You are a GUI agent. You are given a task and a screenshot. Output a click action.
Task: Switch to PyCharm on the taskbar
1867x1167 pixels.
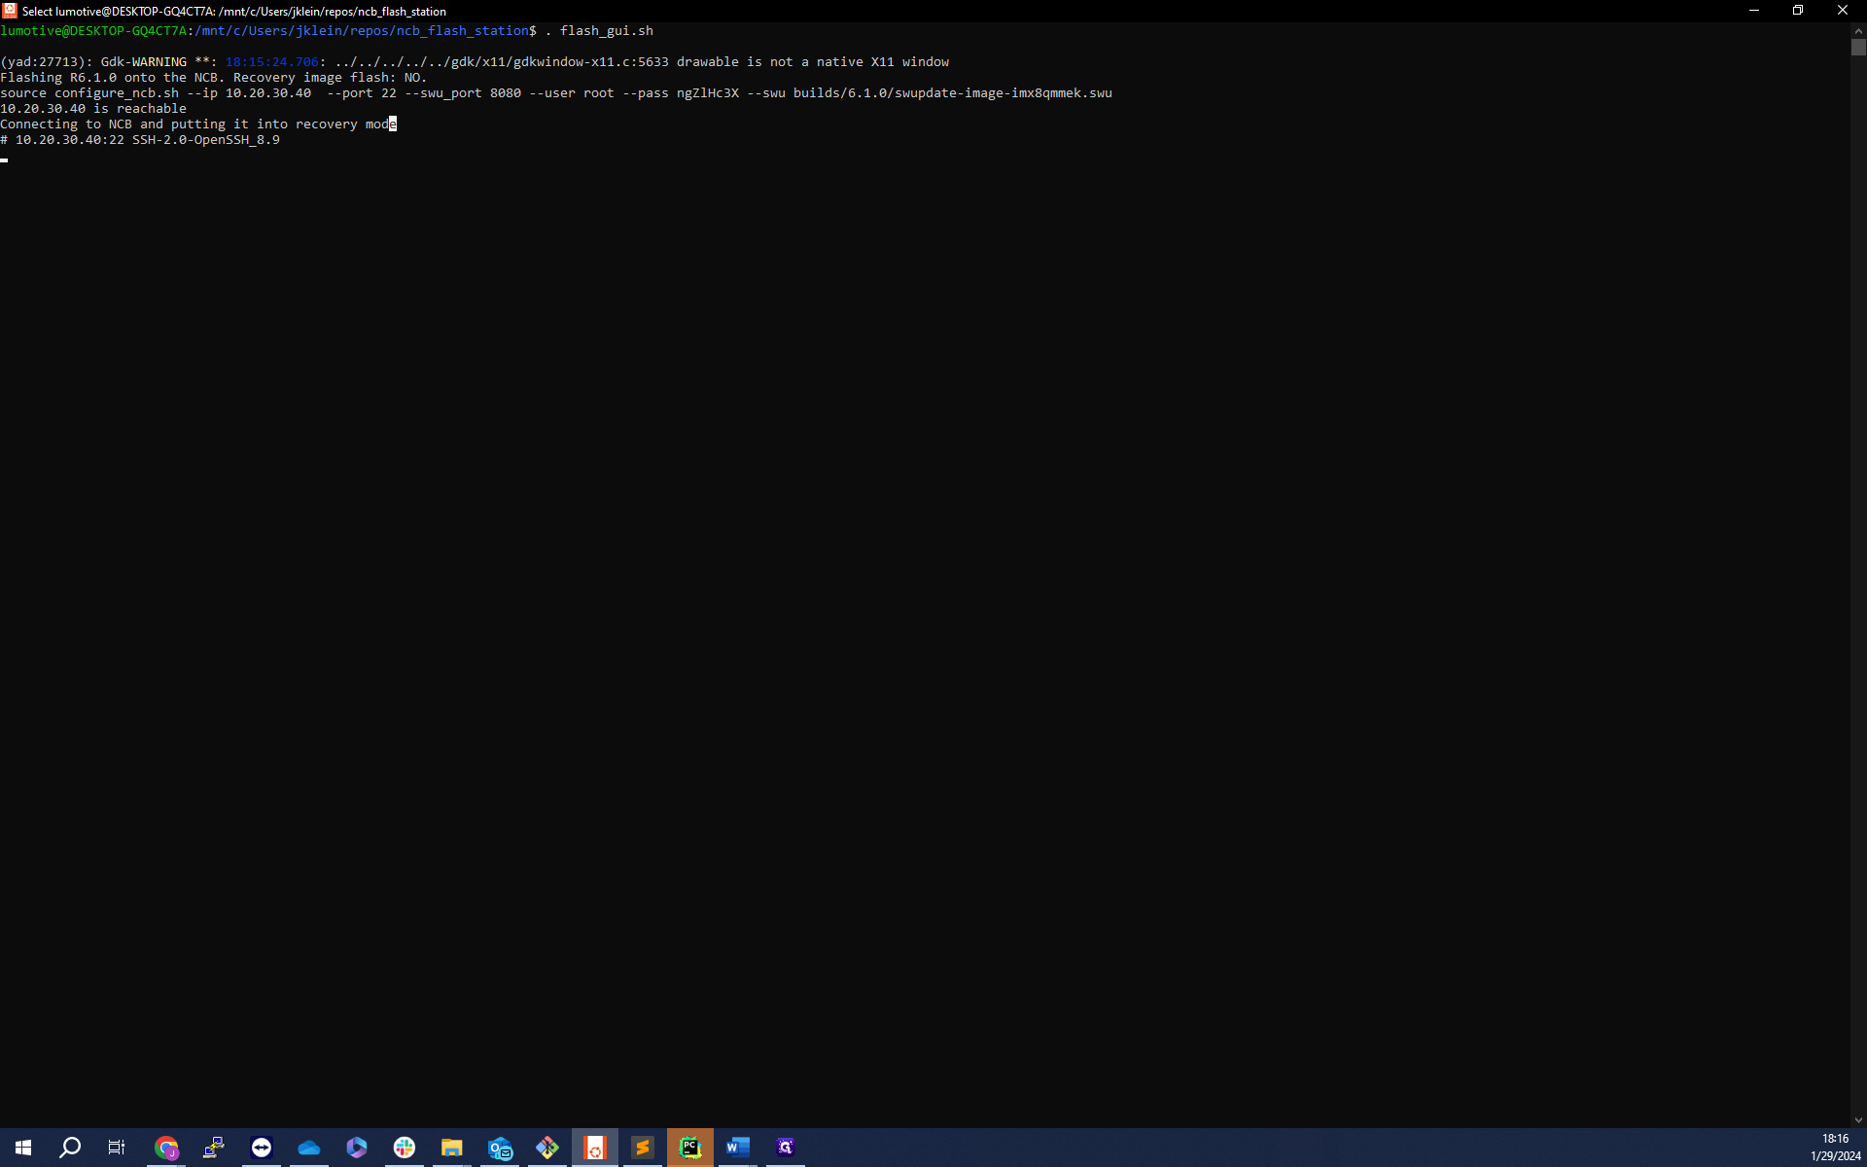pos(690,1148)
